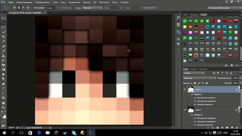Open the fx layer style menu at panel bottom
The height and width of the screenshot is (136, 242).
pos(213,128)
